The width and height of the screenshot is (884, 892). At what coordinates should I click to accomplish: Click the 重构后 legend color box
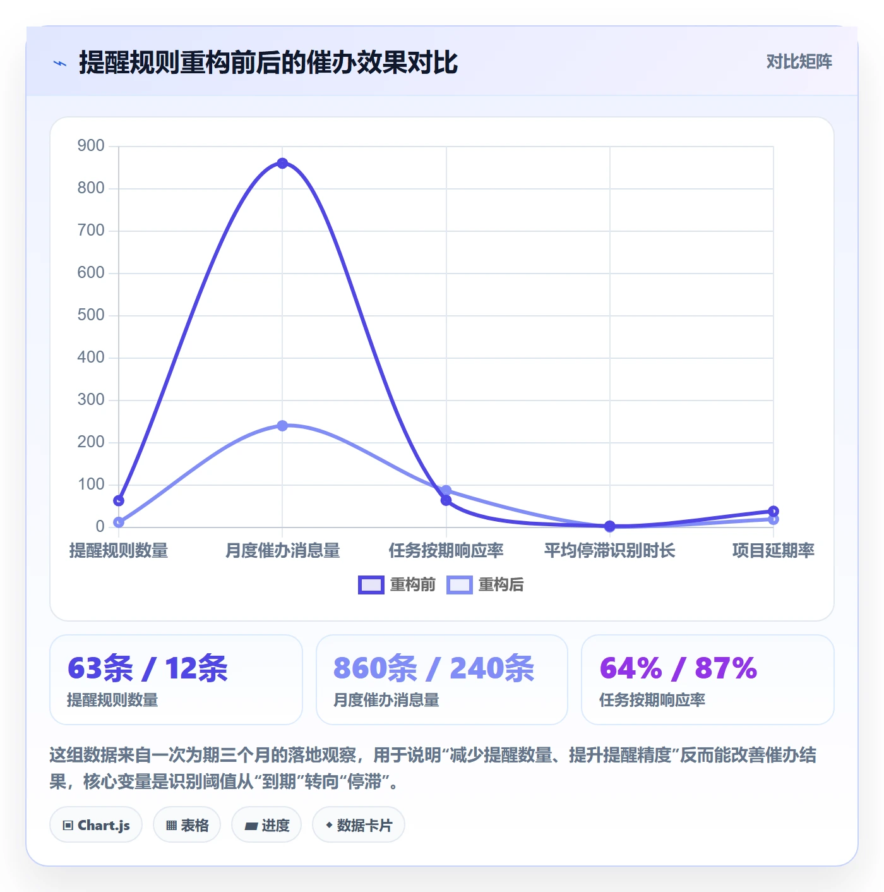459,585
